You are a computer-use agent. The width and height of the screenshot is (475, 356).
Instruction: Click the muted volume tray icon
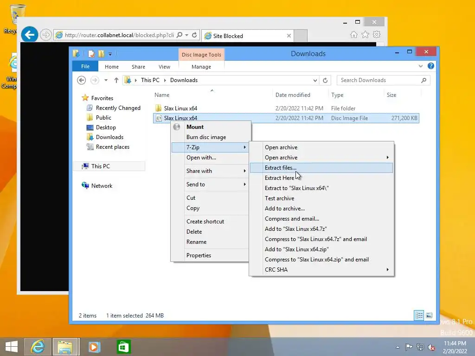(x=431, y=347)
